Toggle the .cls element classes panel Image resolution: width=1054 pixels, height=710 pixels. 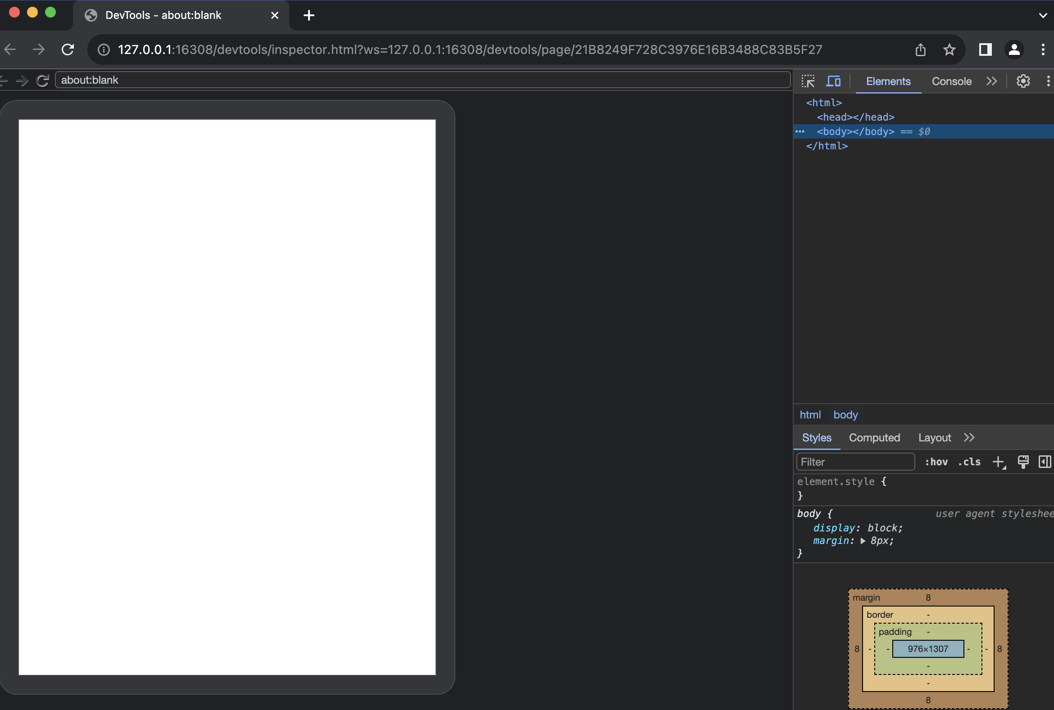[969, 462]
